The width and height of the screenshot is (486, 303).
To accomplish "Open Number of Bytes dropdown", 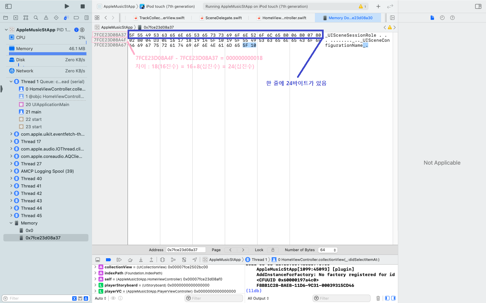I will 328,250.
